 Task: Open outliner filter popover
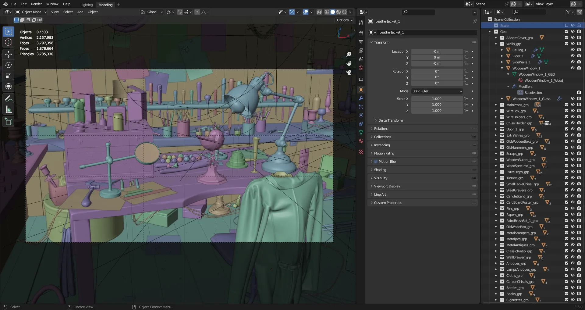pos(570,12)
